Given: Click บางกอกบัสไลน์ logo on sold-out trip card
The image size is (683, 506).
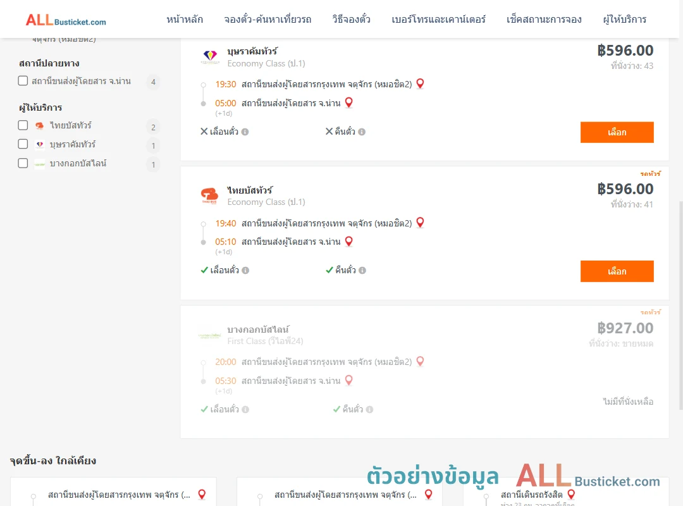Looking at the screenshot, I should pyautogui.click(x=209, y=336).
